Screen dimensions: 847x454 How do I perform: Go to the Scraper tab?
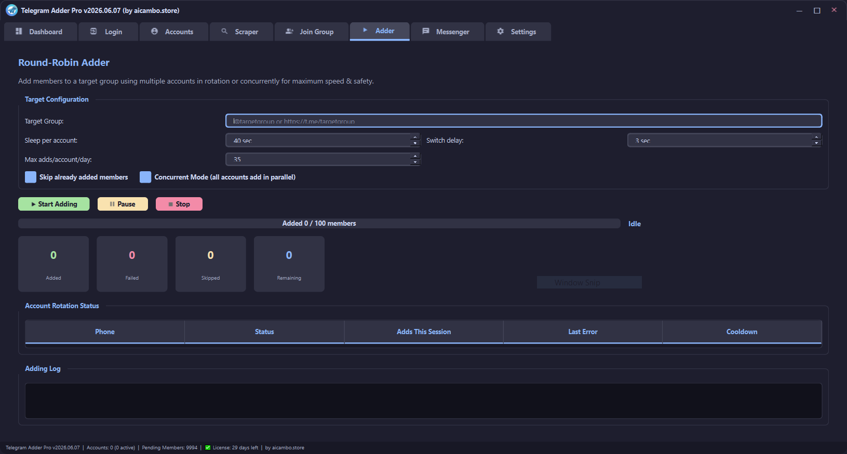(241, 32)
